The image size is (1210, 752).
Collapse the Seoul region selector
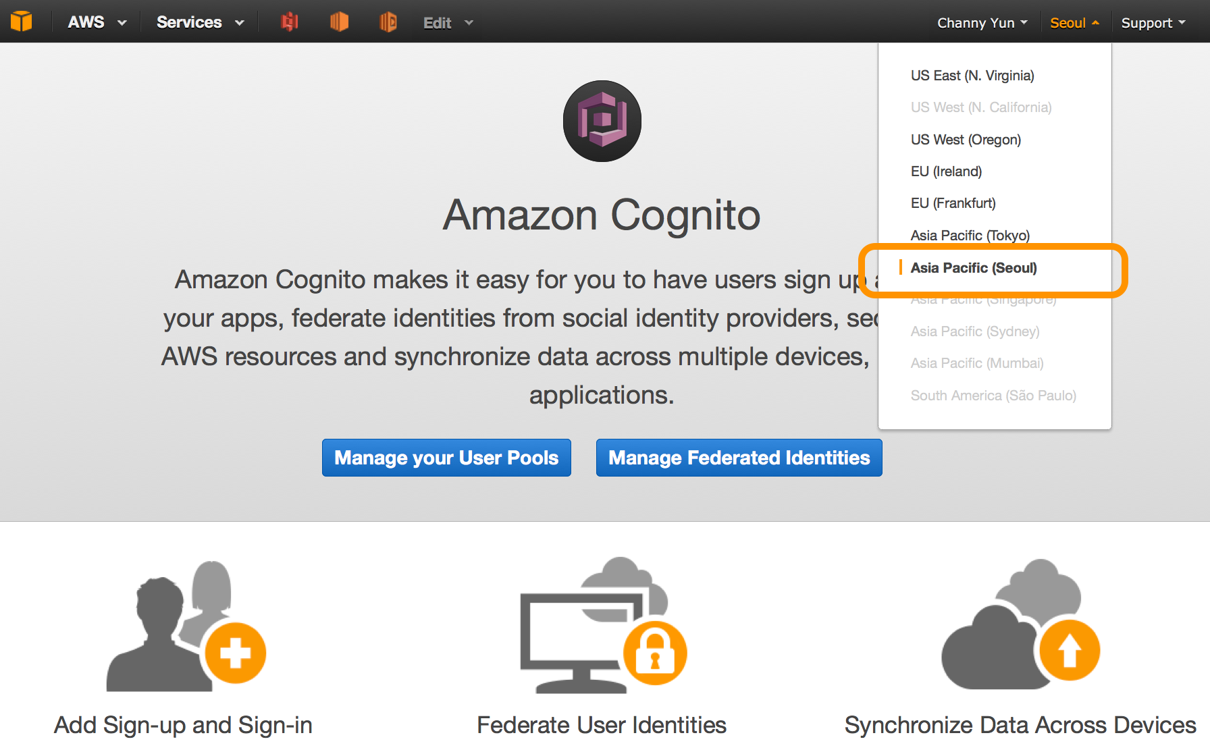point(1075,23)
